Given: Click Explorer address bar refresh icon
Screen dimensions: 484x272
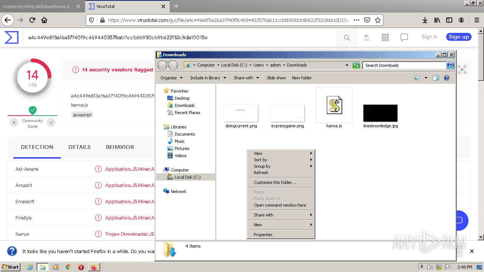Looking at the screenshot, I should [x=356, y=65].
